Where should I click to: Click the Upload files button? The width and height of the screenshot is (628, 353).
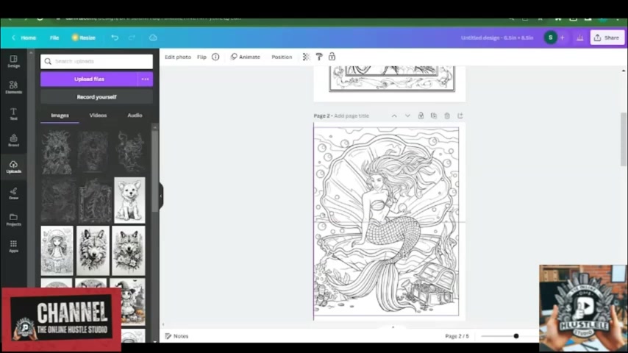[x=89, y=79]
